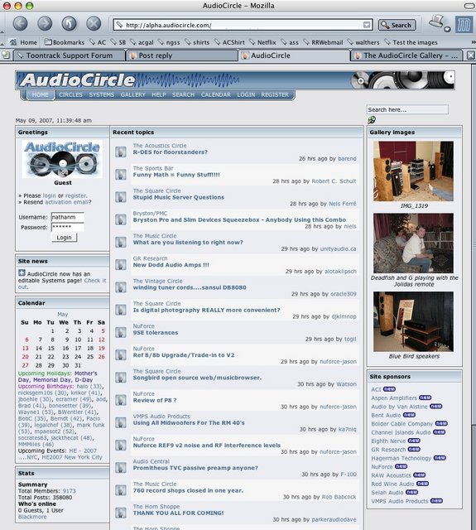Click topic icon beside Stupid Music Server Questions
This screenshot has height=530, width=476.
point(121,197)
